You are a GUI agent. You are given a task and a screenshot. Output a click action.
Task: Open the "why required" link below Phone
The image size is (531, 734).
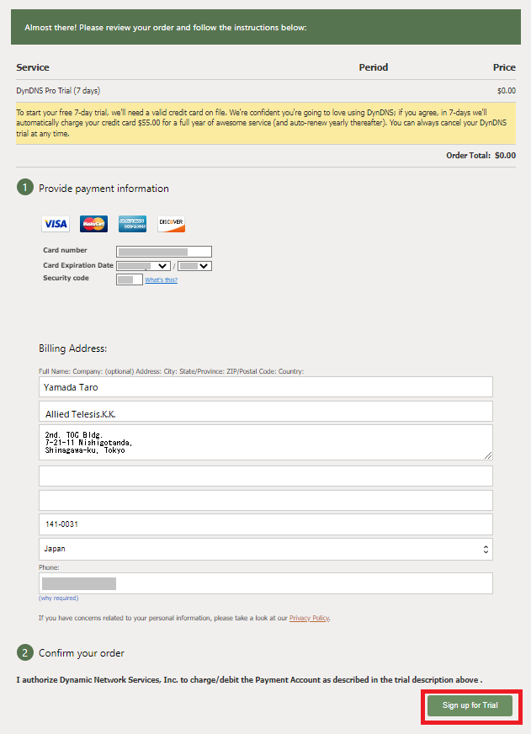click(x=58, y=598)
